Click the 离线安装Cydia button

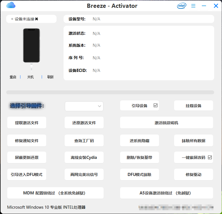(x=84, y=157)
